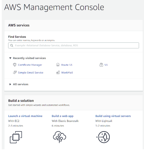The width and height of the screenshot is (144, 152).
Task: Click the search magnifier icon
Action: coord(12,46)
